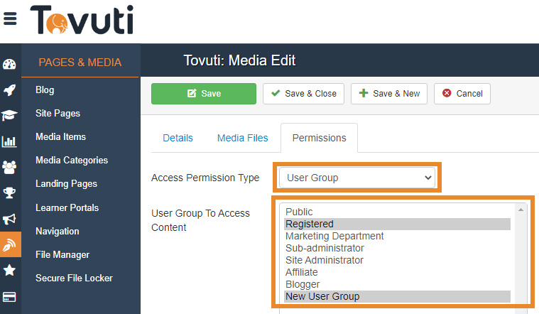Click the dashboard gauge sidebar icon
Viewport: 539px width, 314px height.
click(9, 65)
